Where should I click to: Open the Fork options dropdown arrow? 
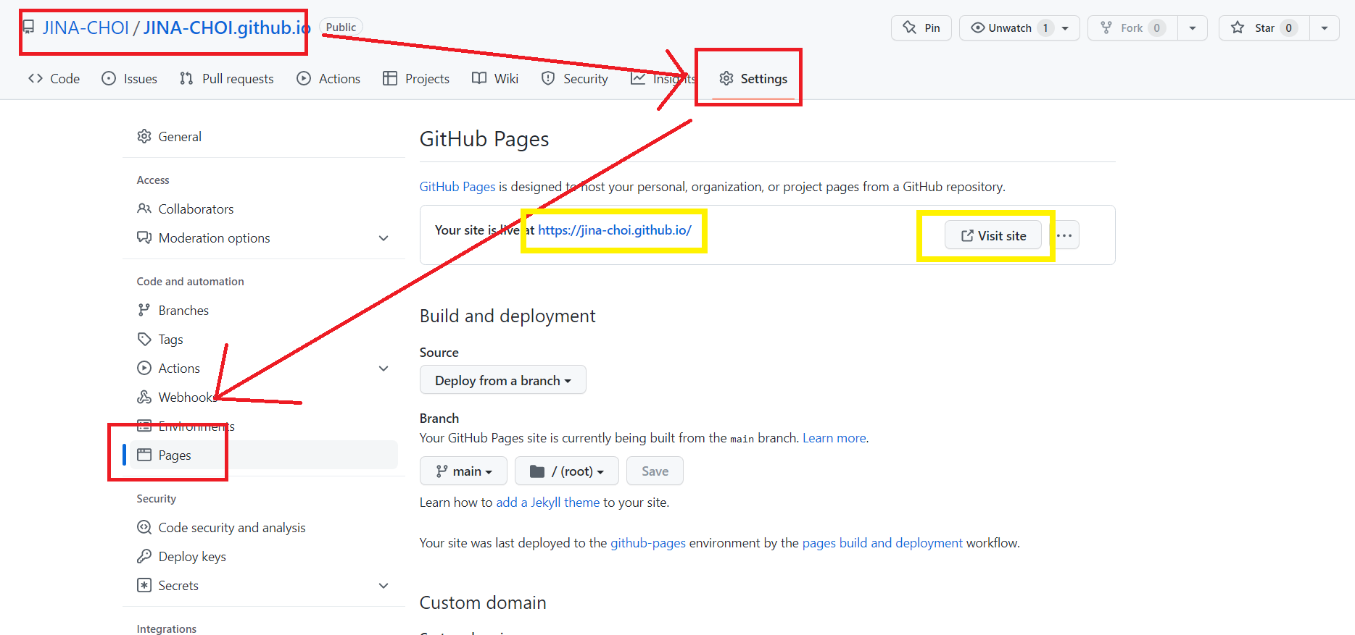click(1193, 28)
